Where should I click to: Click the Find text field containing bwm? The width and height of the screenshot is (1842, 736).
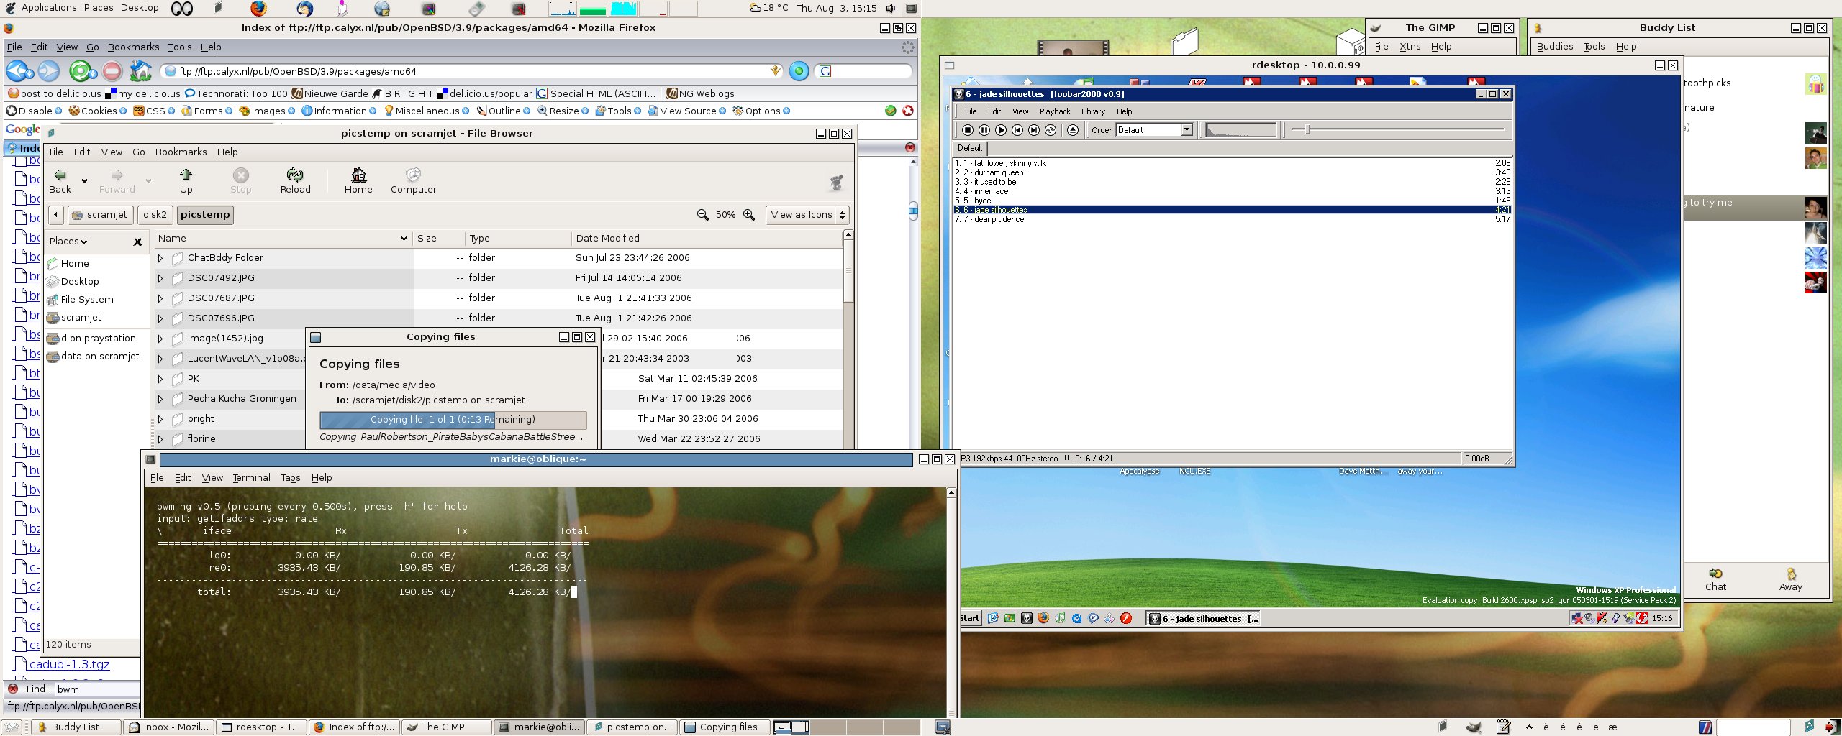pyautogui.click(x=97, y=689)
